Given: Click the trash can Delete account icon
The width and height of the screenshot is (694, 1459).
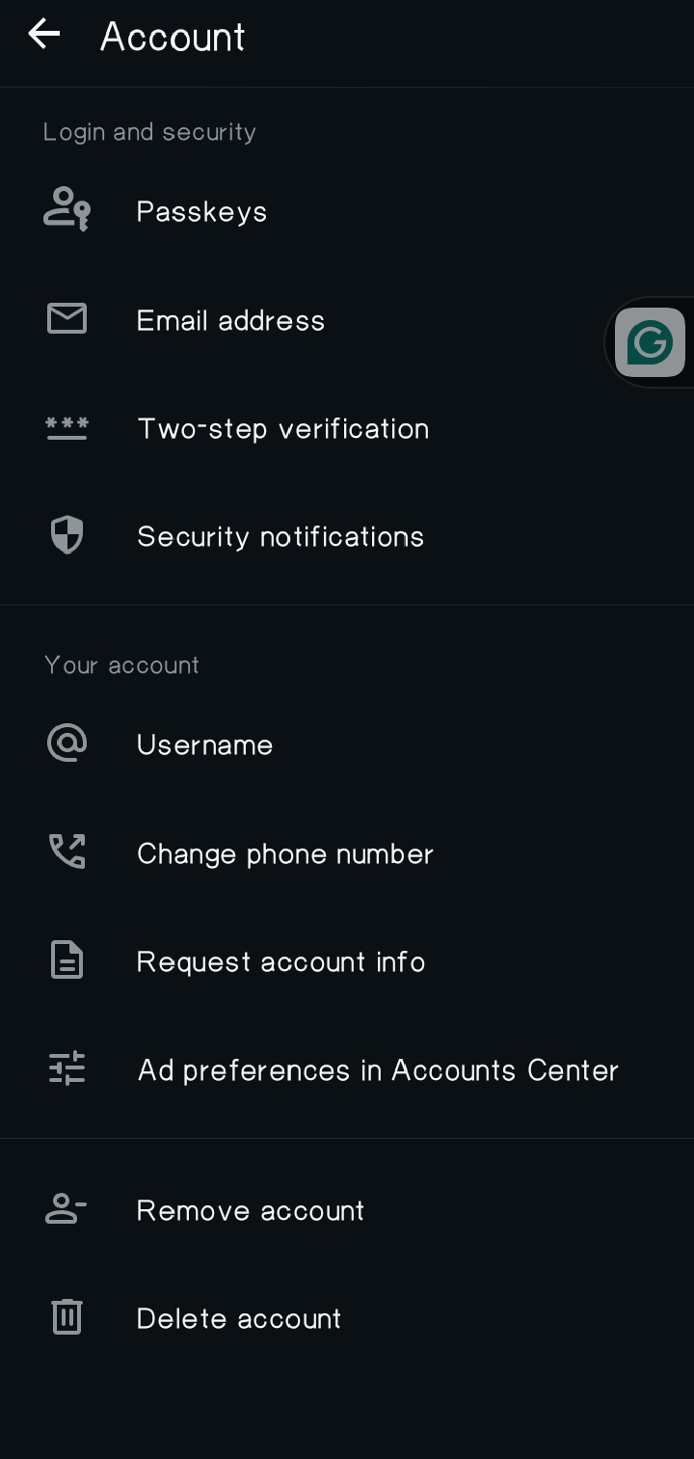Looking at the screenshot, I should click(x=67, y=1316).
